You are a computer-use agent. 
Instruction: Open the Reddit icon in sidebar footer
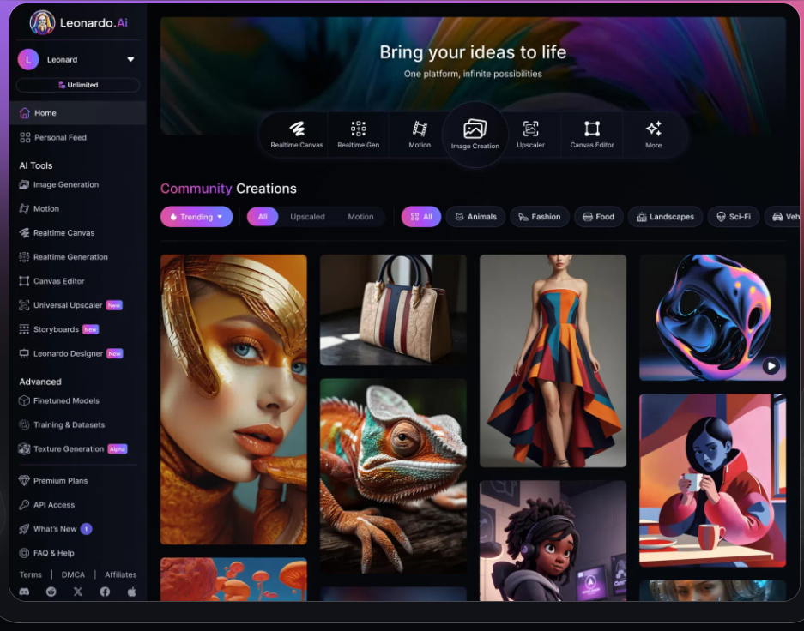pos(51,592)
